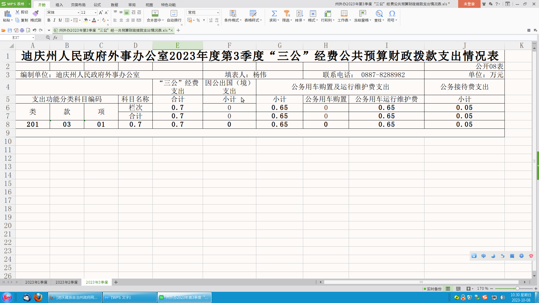The height and width of the screenshot is (303, 539).
Task: Switch to the 插入 ribbon tab
Action: (x=59, y=5)
